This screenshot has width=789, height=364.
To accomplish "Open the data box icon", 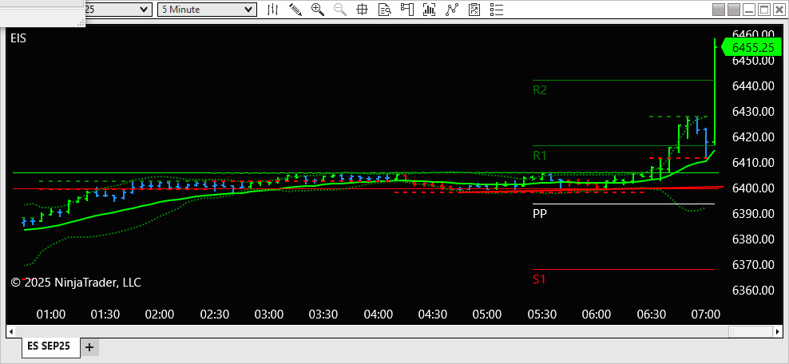I will click(384, 9).
